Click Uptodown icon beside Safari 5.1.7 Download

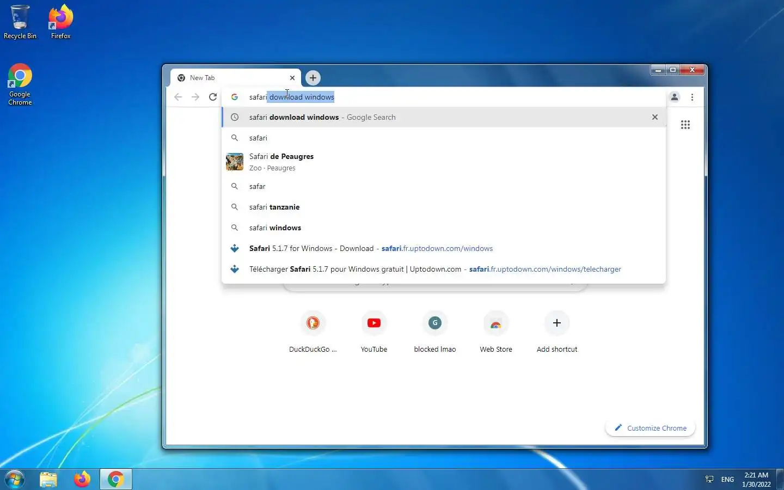pos(235,248)
